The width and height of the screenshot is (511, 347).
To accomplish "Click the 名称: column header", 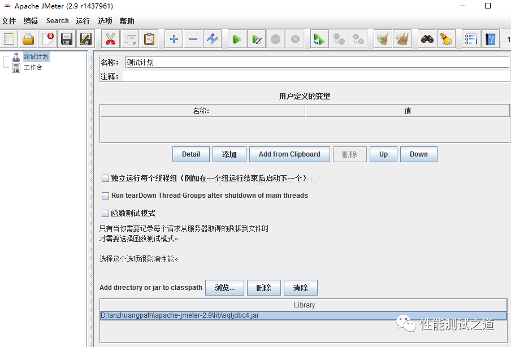I will click(202, 111).
